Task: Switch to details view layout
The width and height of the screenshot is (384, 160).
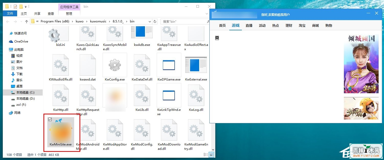Action: coord(206,155)
